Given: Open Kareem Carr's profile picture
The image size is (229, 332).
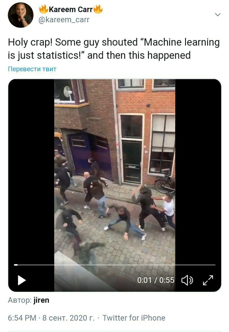Looking at the screenshot, I should 21,15.
